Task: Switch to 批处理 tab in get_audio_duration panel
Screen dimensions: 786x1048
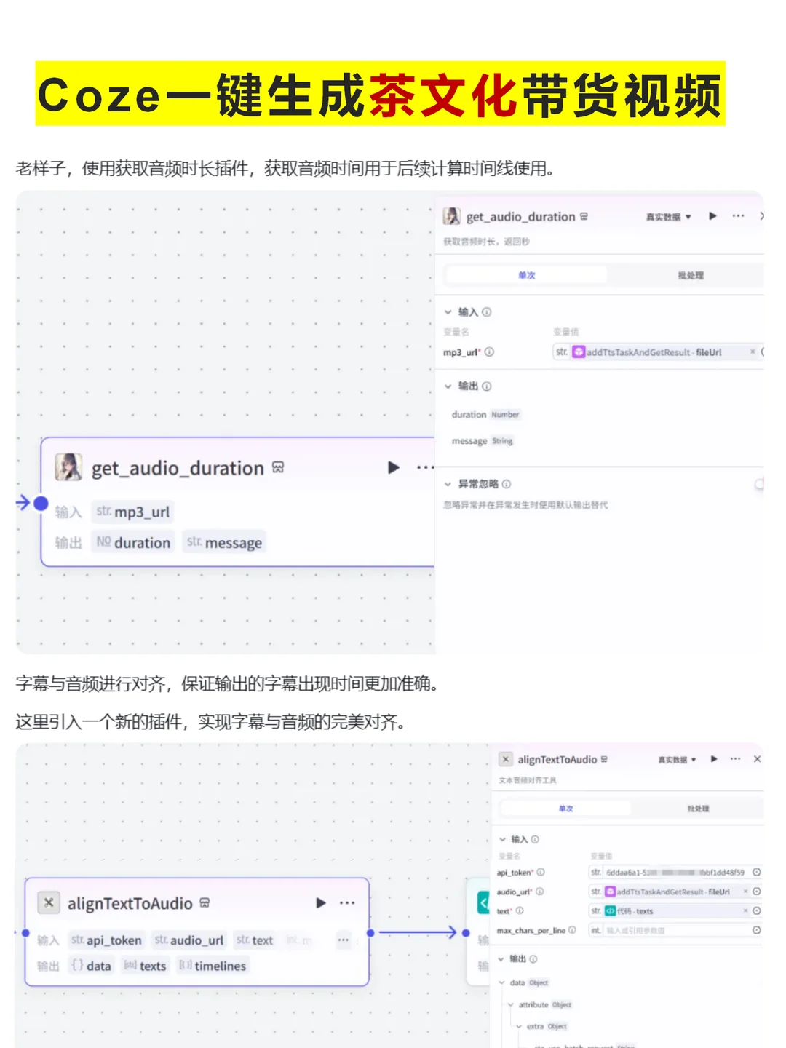Action: coord(690,275)
